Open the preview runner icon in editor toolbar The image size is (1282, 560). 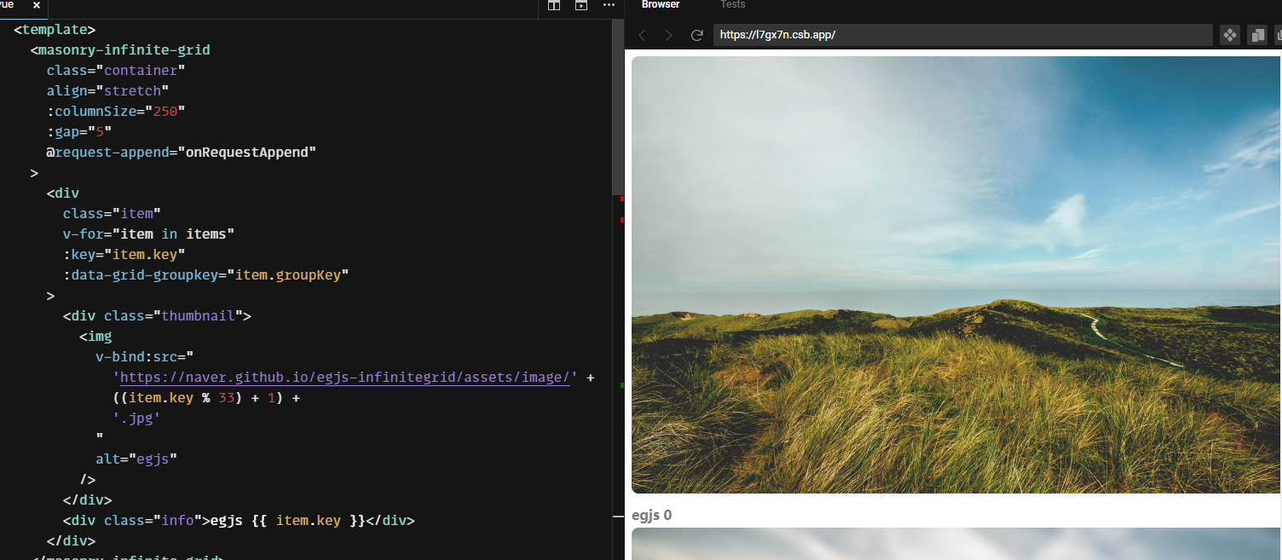pos(581,6)
